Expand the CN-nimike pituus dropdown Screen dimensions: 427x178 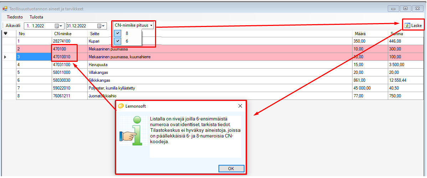134,25
